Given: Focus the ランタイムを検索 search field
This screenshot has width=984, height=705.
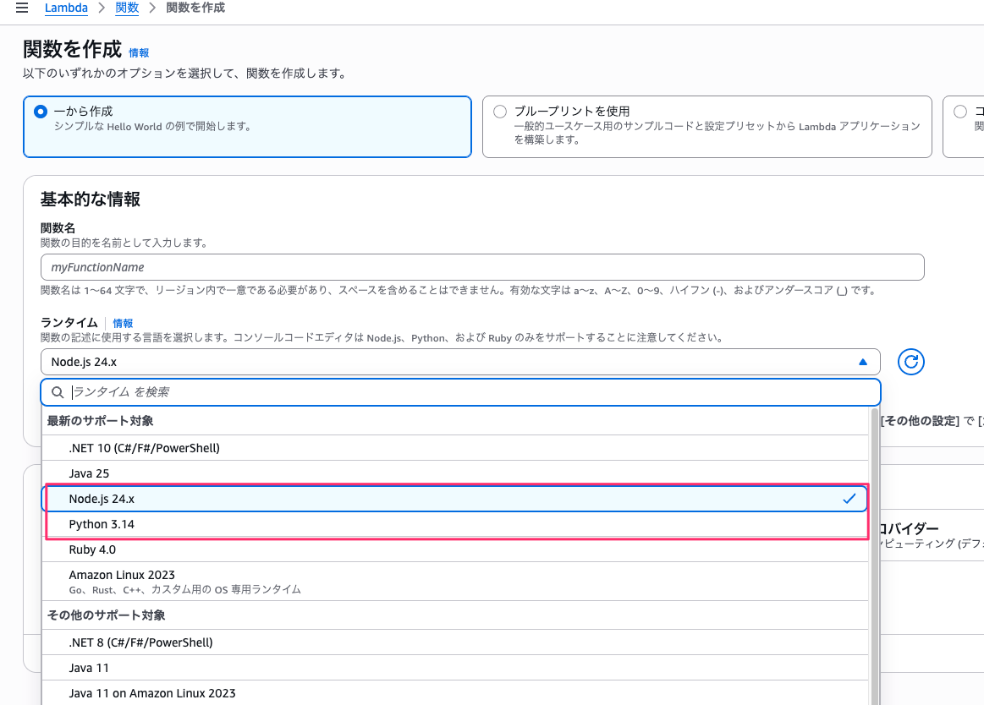Looking at the screenshot, I should (x=460, y=392).
